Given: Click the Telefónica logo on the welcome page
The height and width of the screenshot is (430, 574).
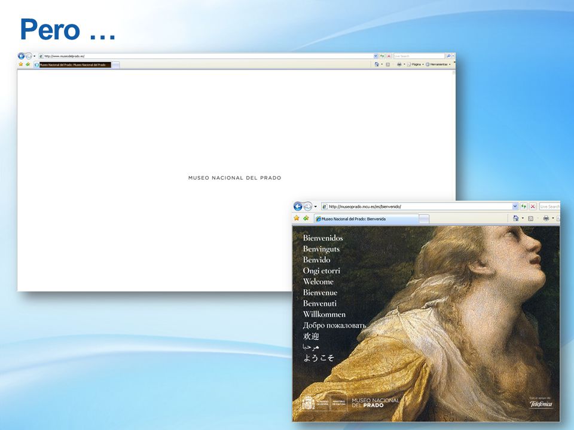Looking at the screenshot, I should (x=541, y=404).
